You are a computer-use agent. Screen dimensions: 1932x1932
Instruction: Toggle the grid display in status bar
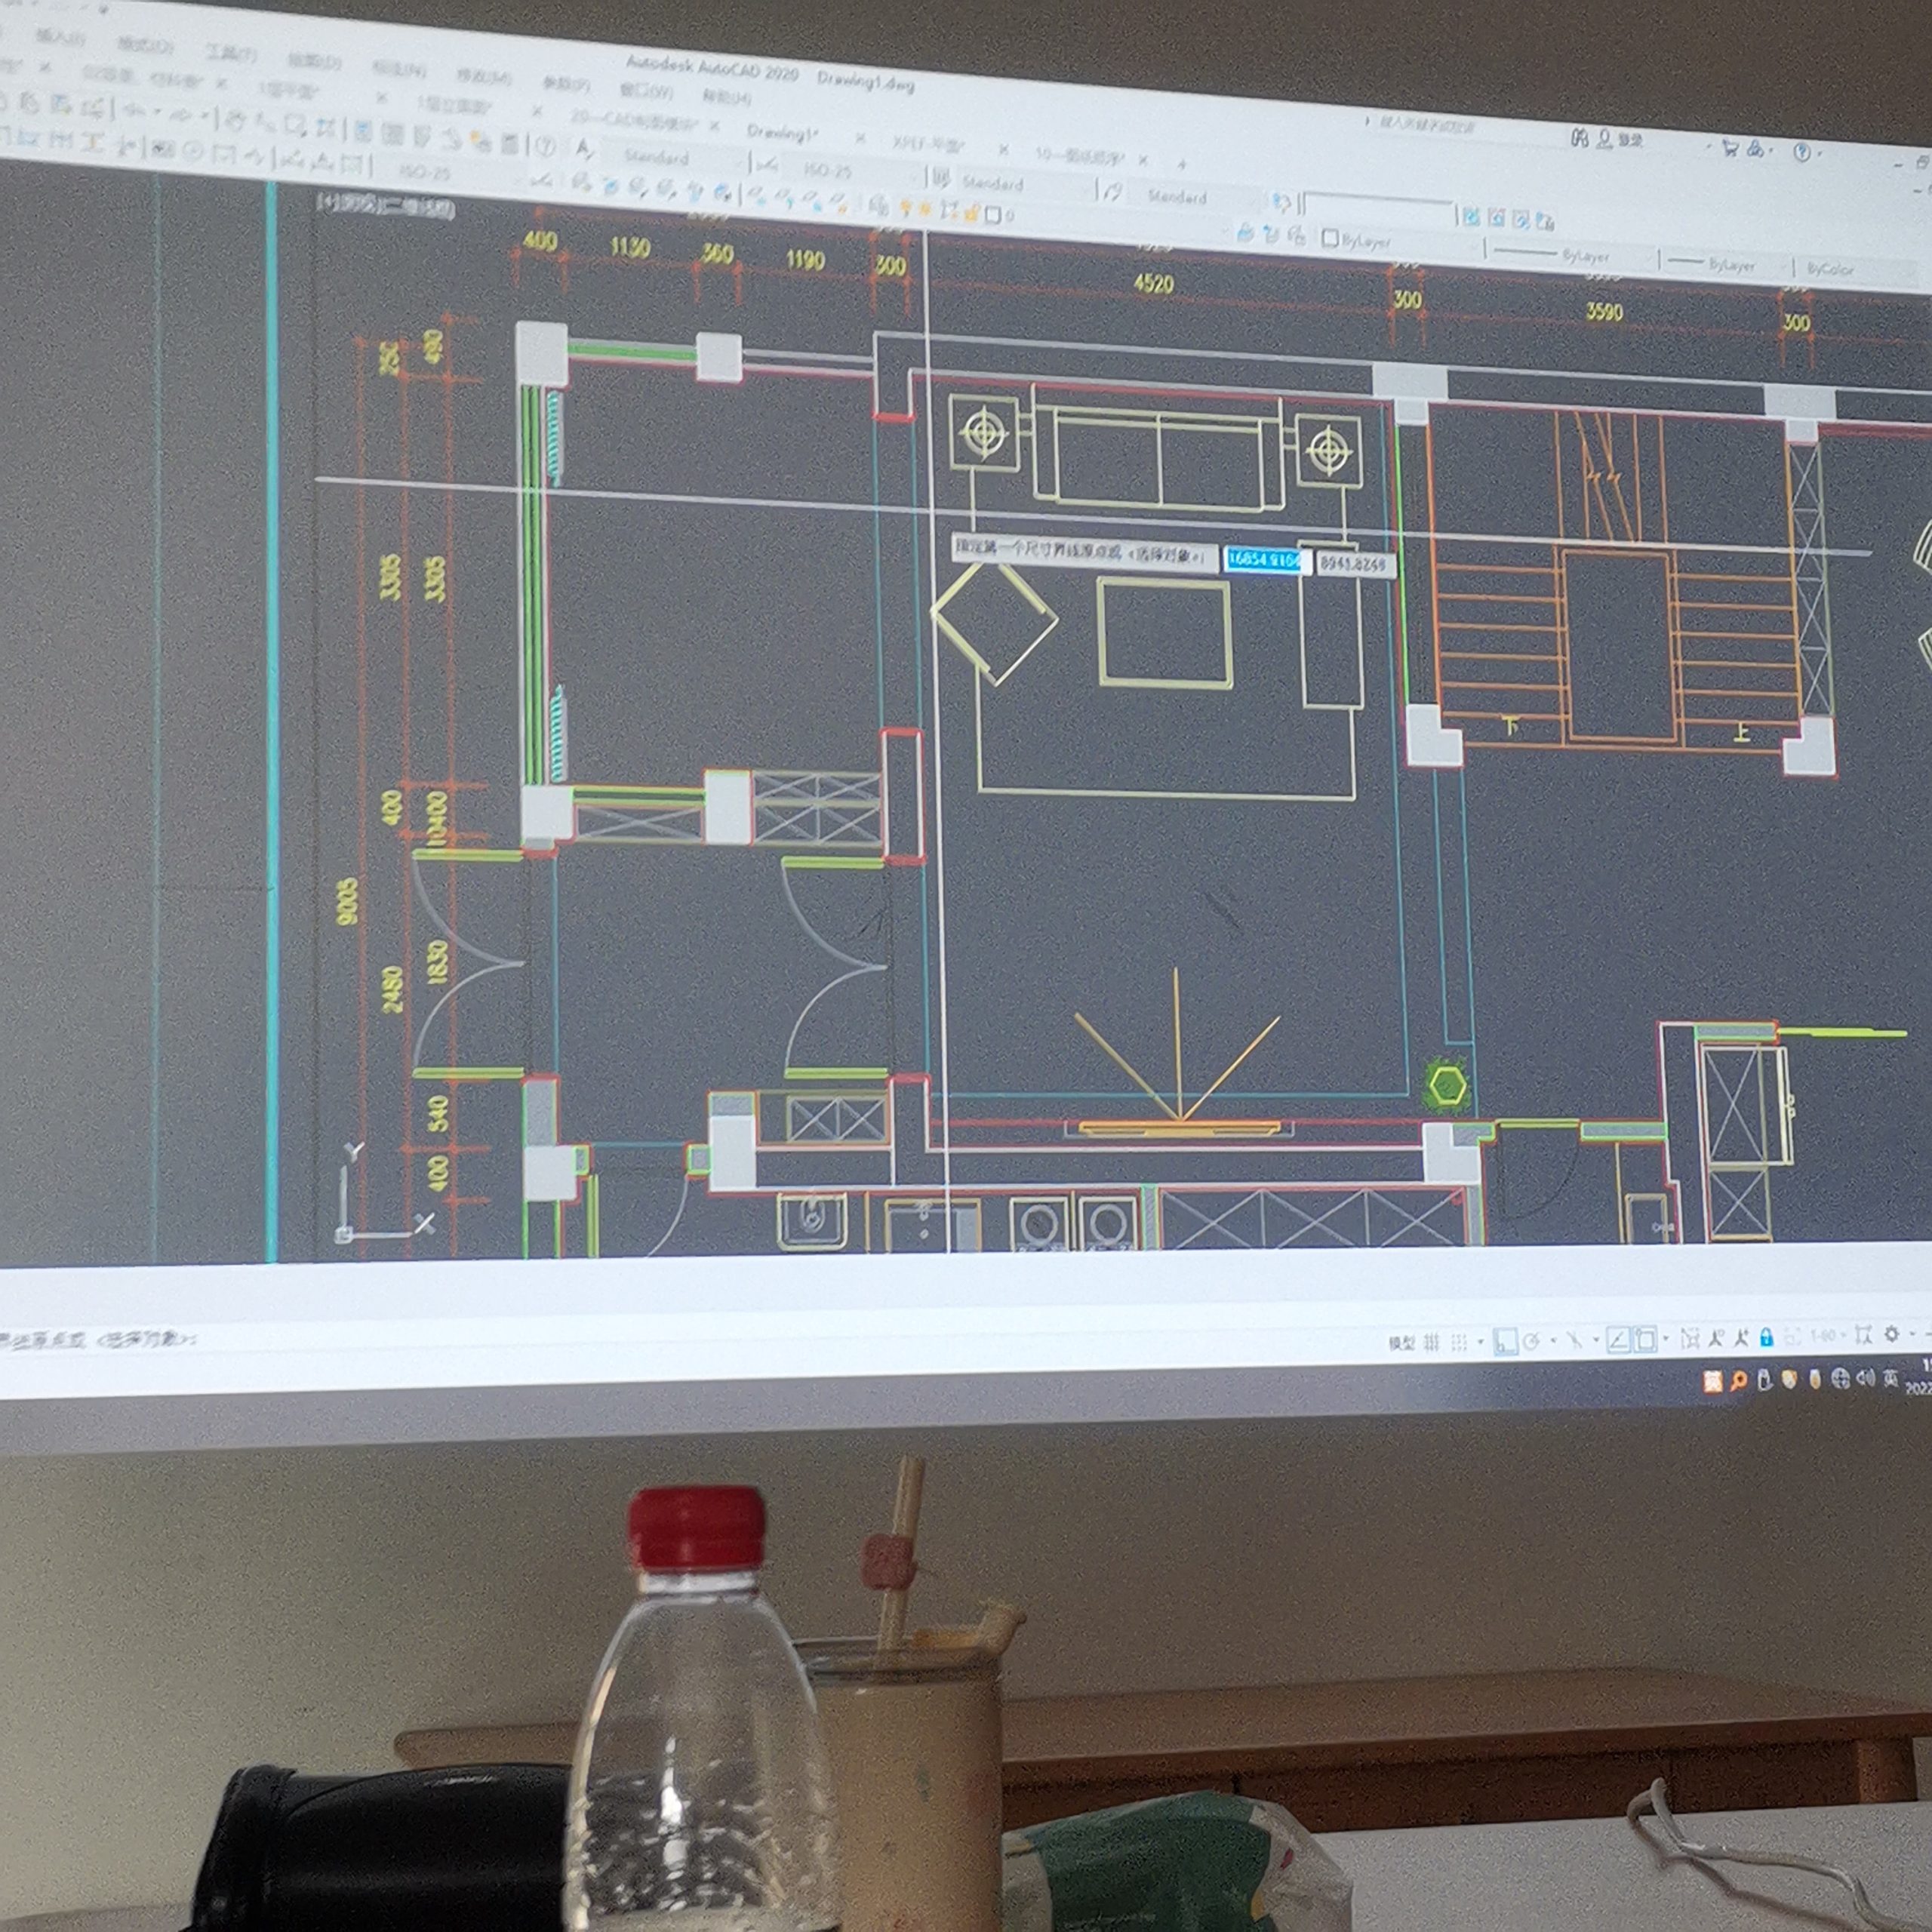1432,1343
